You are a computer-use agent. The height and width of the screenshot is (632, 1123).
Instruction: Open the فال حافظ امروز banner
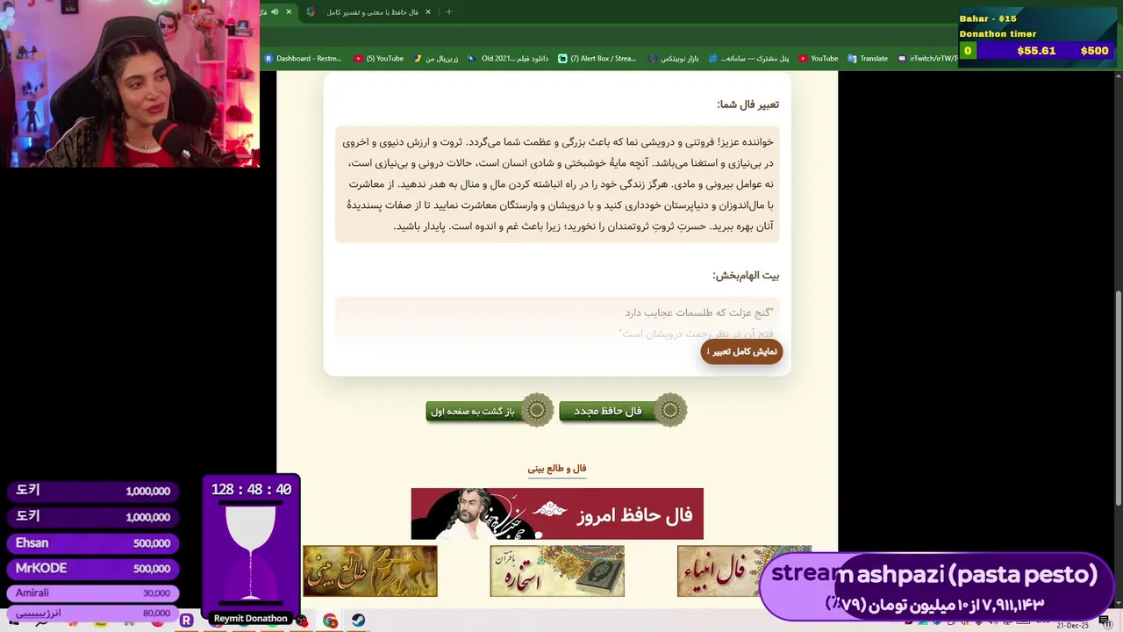click(x=557, y=513)
